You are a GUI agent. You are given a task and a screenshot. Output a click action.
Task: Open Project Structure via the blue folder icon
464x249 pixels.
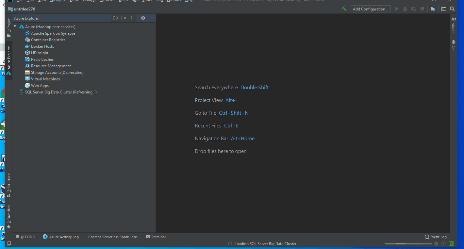pos(433,9)
